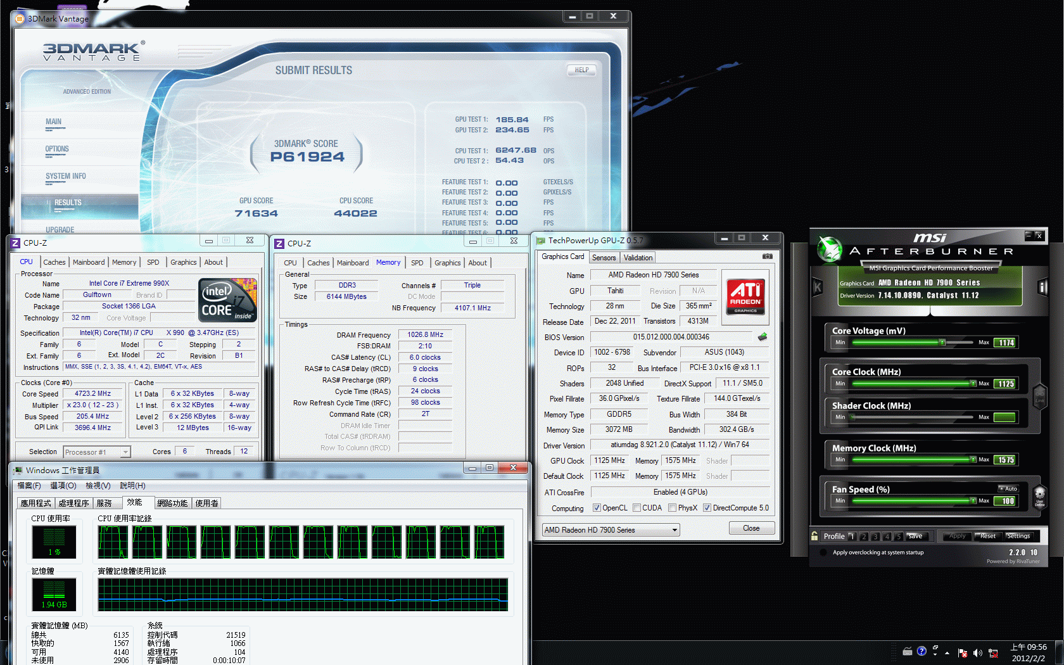
Task: Toggle the PhysX checkbox in GPU-Z
Action: click(673, 508)
